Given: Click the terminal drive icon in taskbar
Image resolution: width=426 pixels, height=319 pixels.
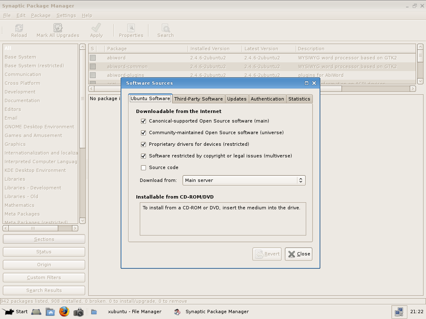Looking at the screenshot, I should point(36,312).
